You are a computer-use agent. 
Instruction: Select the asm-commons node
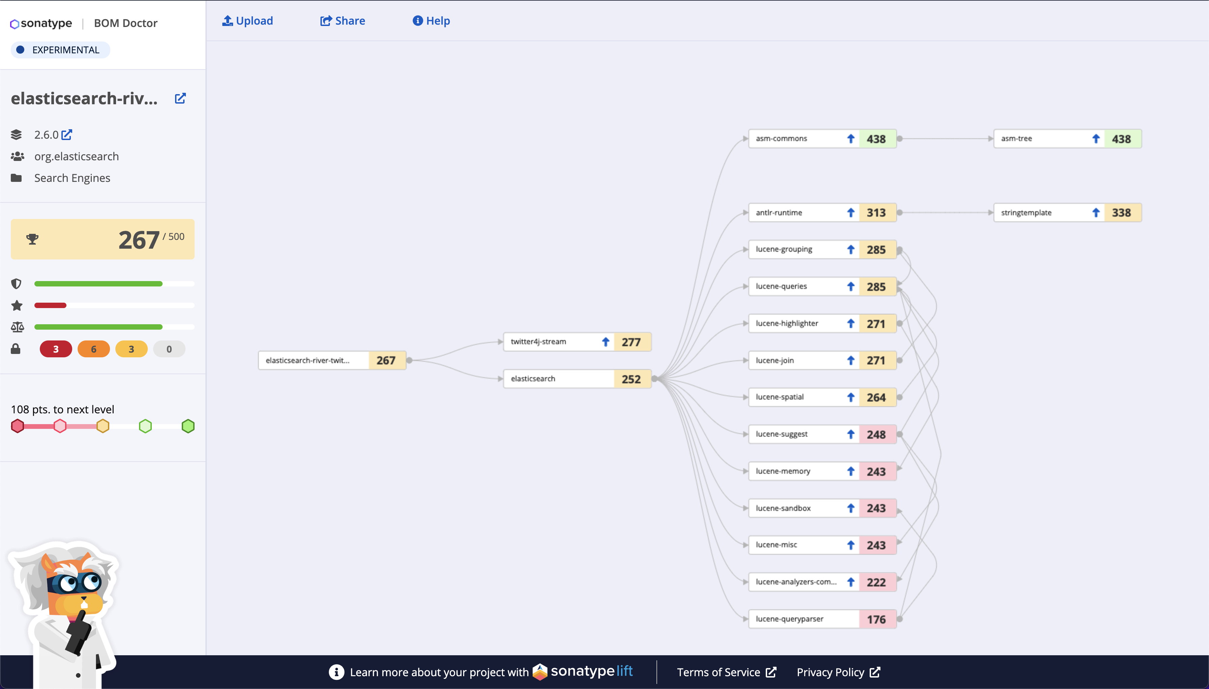pos(822,139)
